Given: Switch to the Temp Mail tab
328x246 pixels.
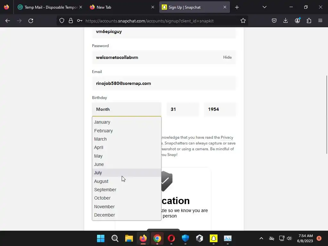Looking at the screenshot, I should tap(50, 7).
